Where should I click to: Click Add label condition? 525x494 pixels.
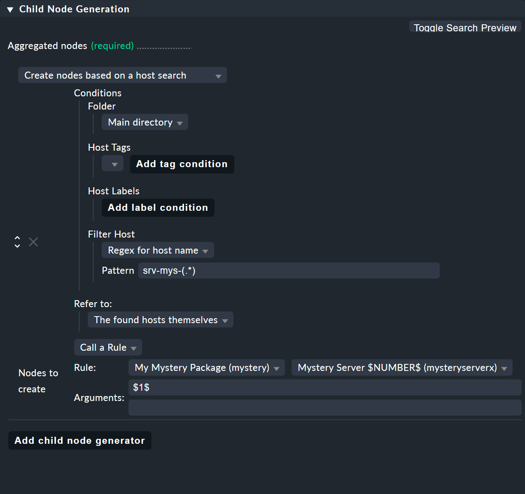click(x=158, y=207)
